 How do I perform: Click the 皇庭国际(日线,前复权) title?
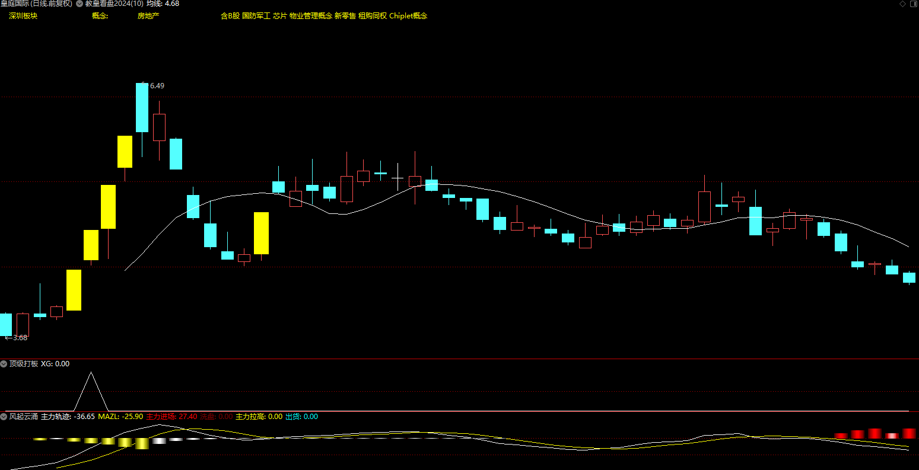click(36, 4)
